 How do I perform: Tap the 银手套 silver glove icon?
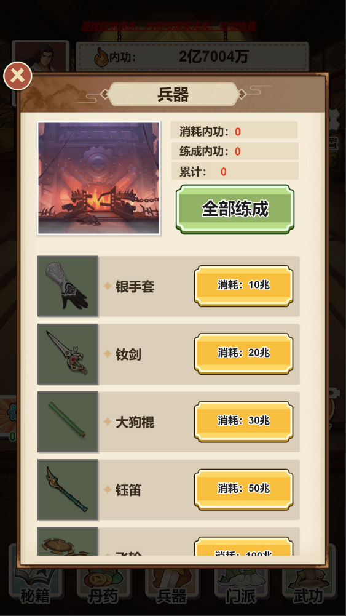tap(68, 286)
